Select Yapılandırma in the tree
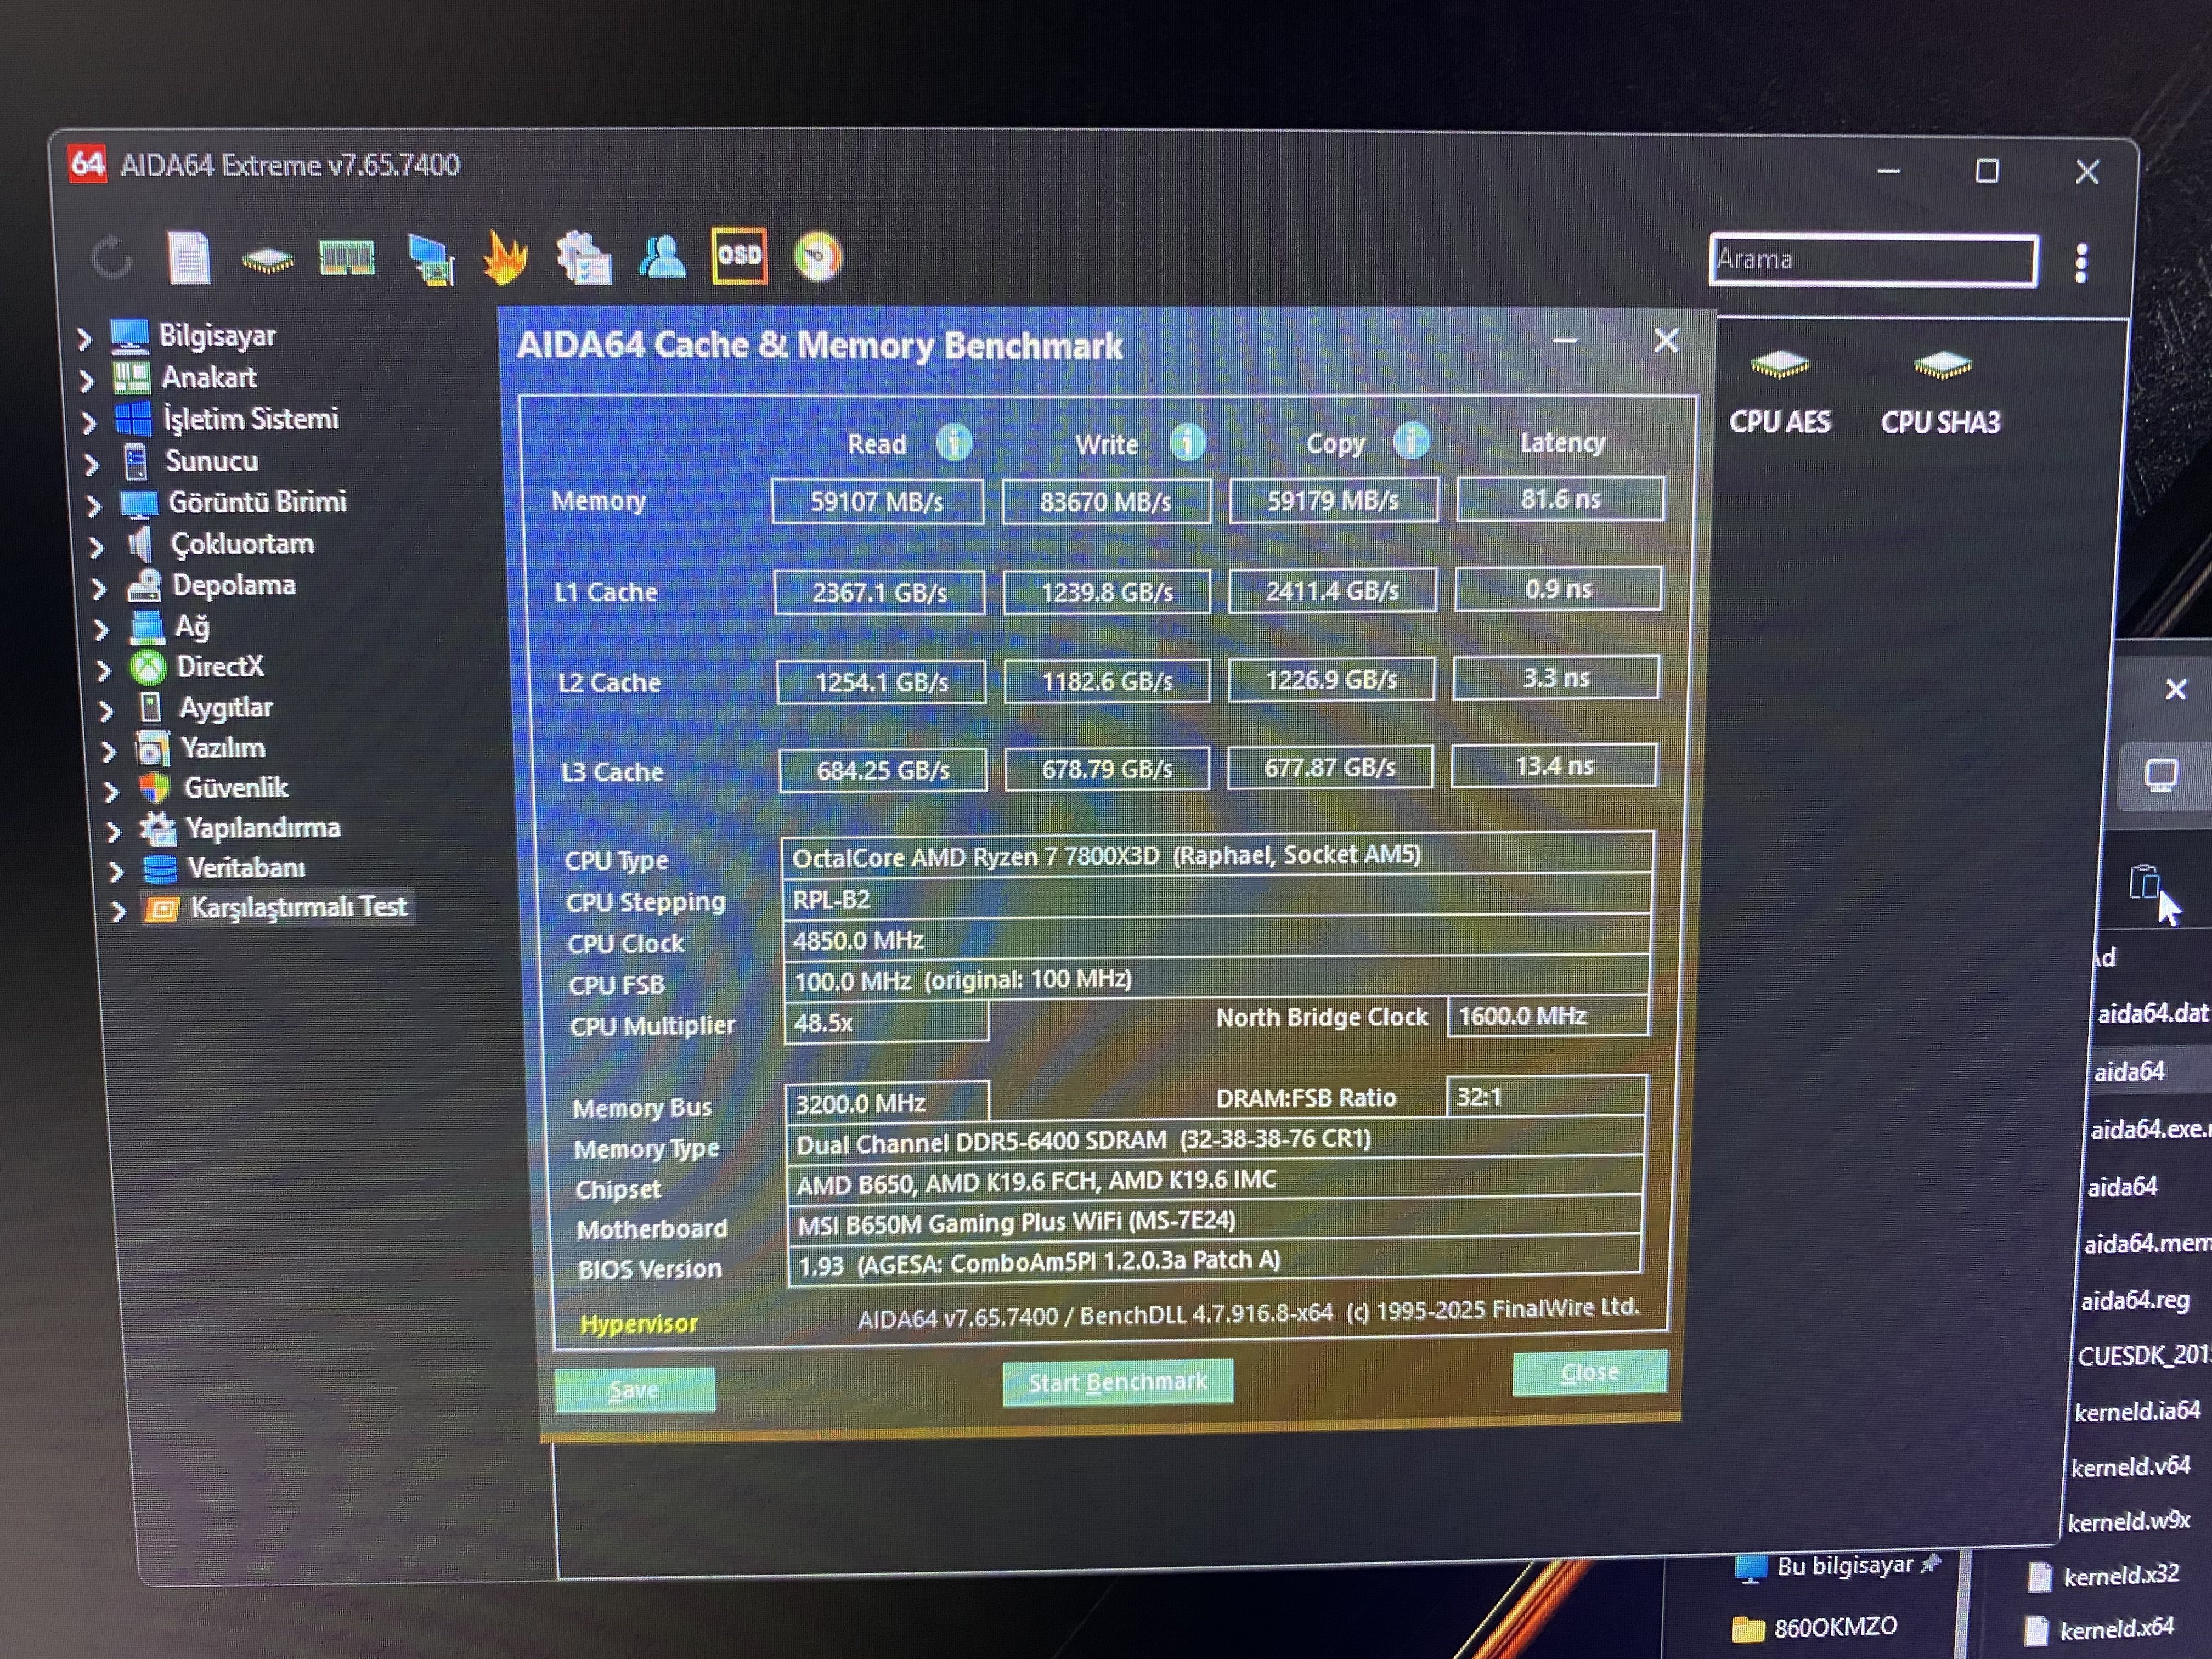 point(263,828)
